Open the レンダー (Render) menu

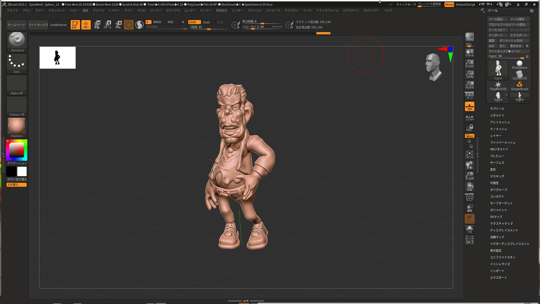[237, 10]
